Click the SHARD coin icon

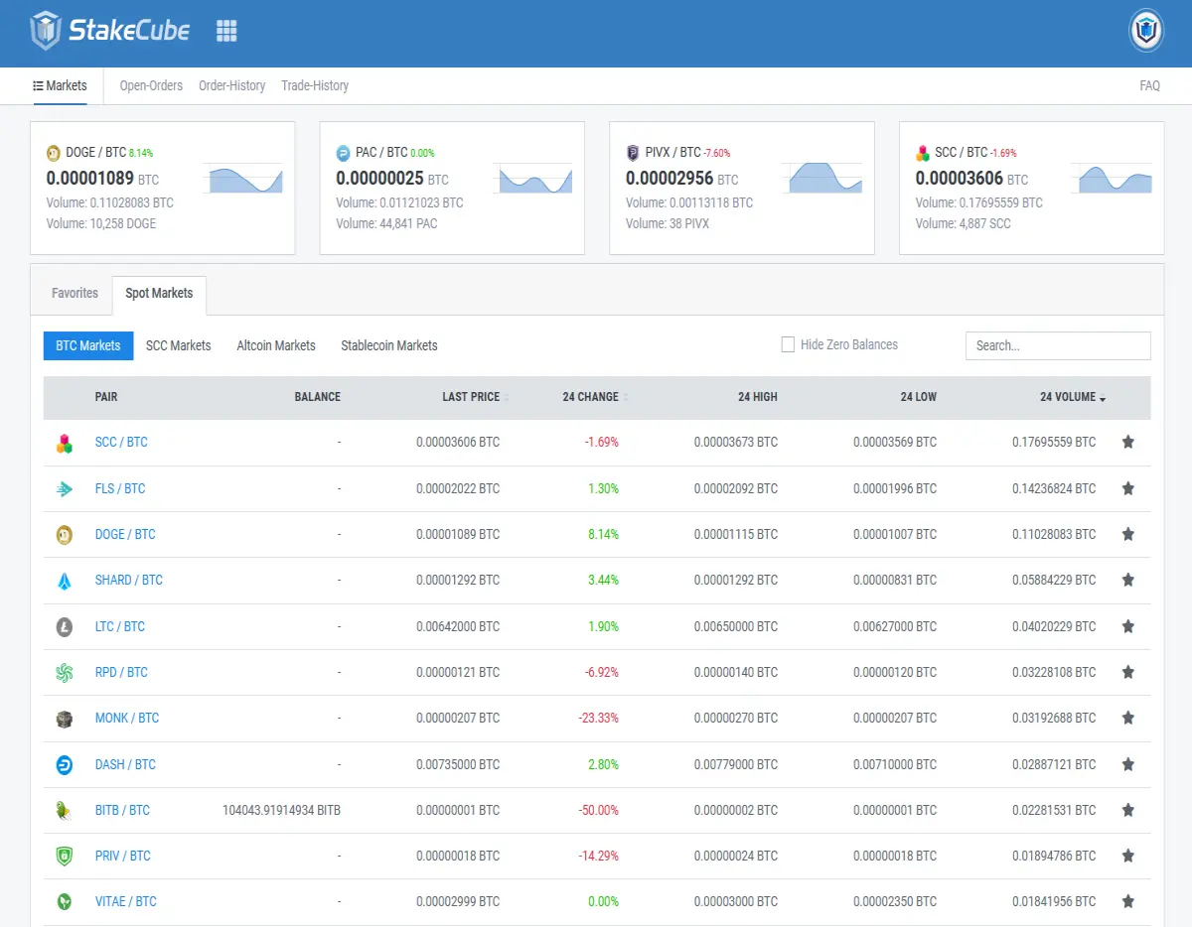(65, 581)
